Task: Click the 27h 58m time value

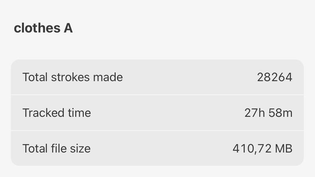Action: [268, 113]
